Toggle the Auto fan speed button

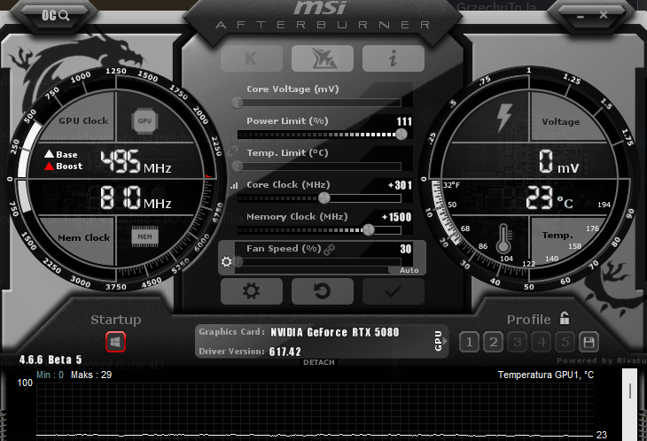[409, 270]
